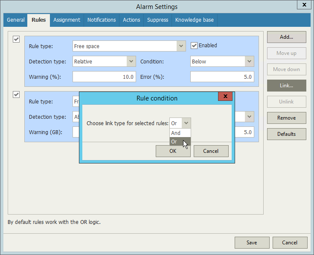Click the second rule's field showing 5.0
314x255 pixels.
pos(244,132)
